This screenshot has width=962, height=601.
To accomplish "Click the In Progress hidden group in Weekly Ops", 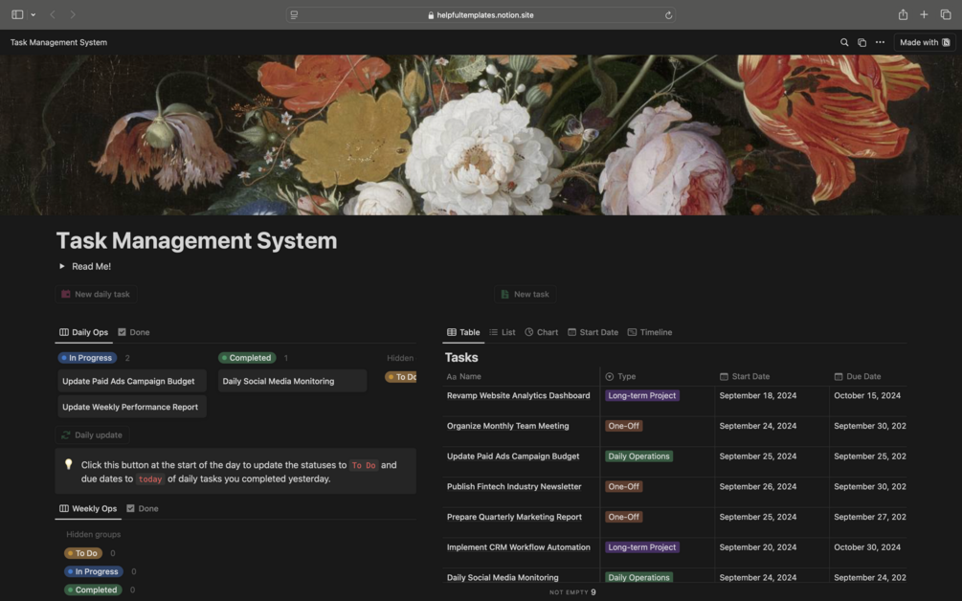I will pyautogui.click(x=93, y=571).
